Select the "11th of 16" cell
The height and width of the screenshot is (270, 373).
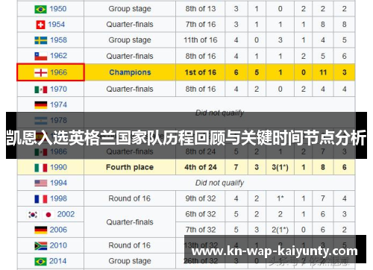coord(201,40)
